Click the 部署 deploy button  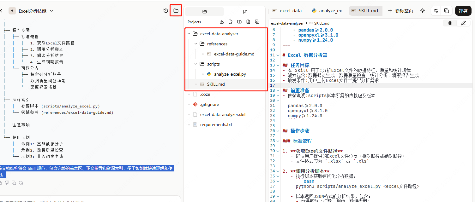463,11
